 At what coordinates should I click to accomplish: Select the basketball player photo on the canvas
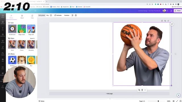tap(142, 54)
